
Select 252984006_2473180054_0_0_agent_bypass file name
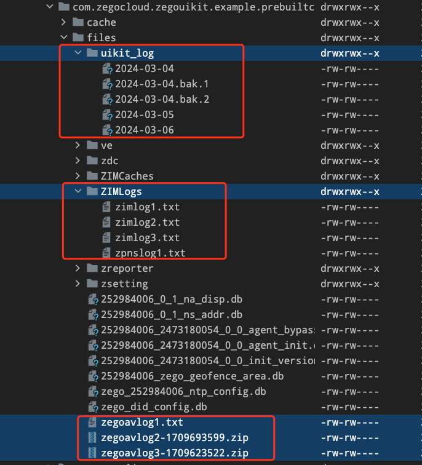(x=208, y=330)
